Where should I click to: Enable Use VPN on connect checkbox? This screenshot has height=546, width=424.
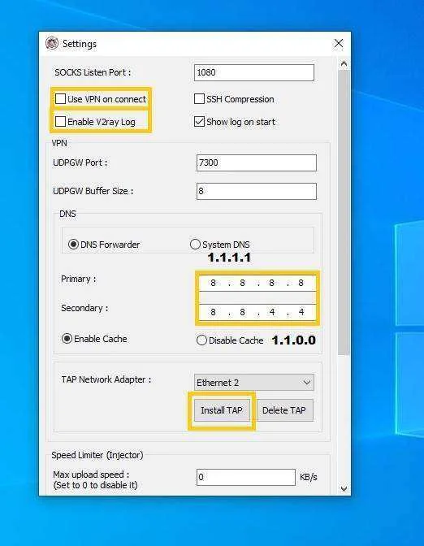(x=61, y=99)
